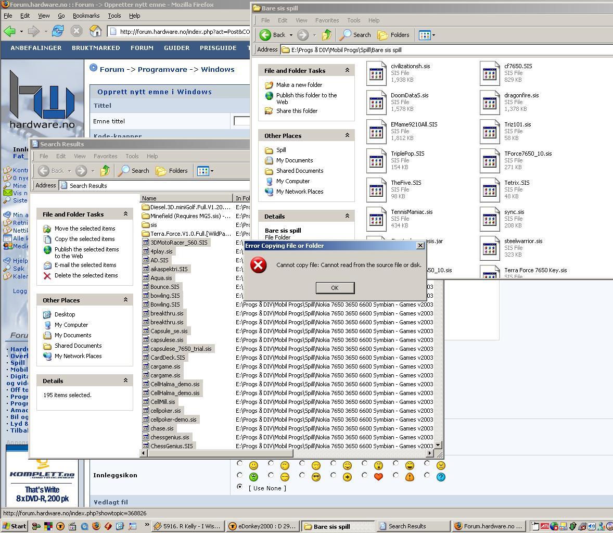The height and width of the screenshot is (533, 613).
Task: Collapse File and Folder Tasks in Bare sis spill
Action: pyautogui.click(x=347, y=70)
